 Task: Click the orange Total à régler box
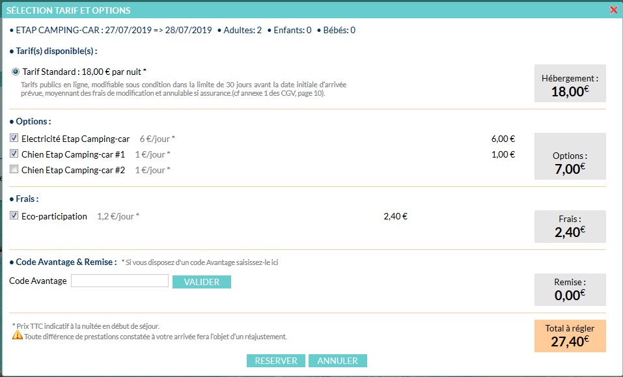(x=570, y=336)
